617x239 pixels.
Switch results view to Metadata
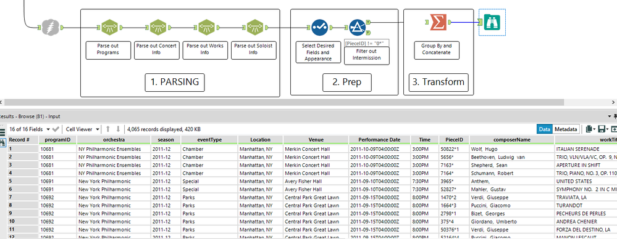coord(566,129)
